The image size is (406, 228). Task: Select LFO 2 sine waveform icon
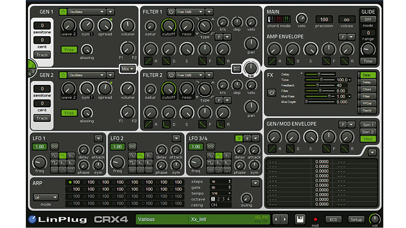pos(132,155)
